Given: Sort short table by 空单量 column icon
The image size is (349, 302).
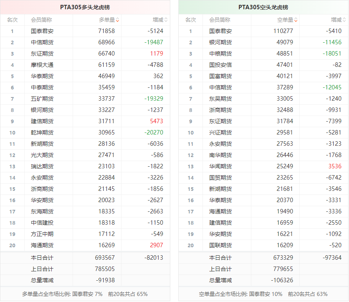Looking at the screenshot, I should point(296,20).
